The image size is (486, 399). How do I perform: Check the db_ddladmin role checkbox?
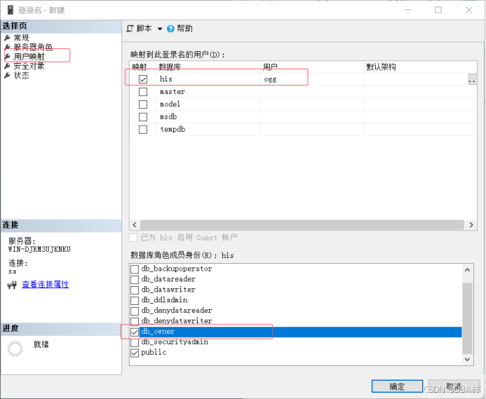point(135,301)
